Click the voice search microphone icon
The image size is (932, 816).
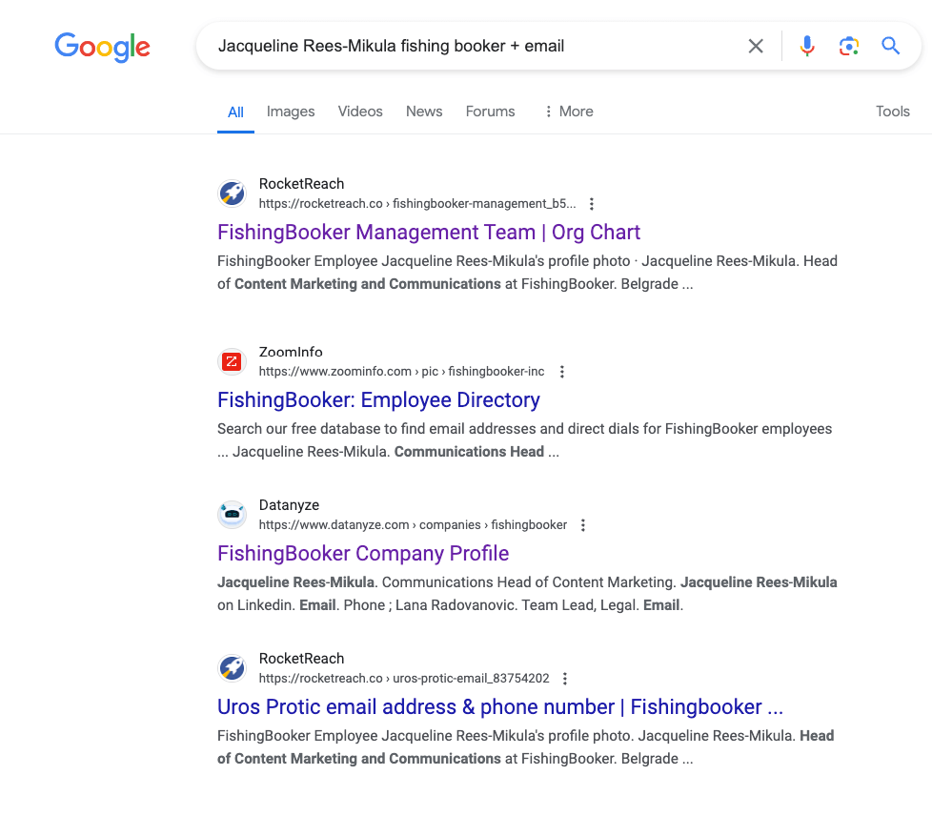(807, 46)
